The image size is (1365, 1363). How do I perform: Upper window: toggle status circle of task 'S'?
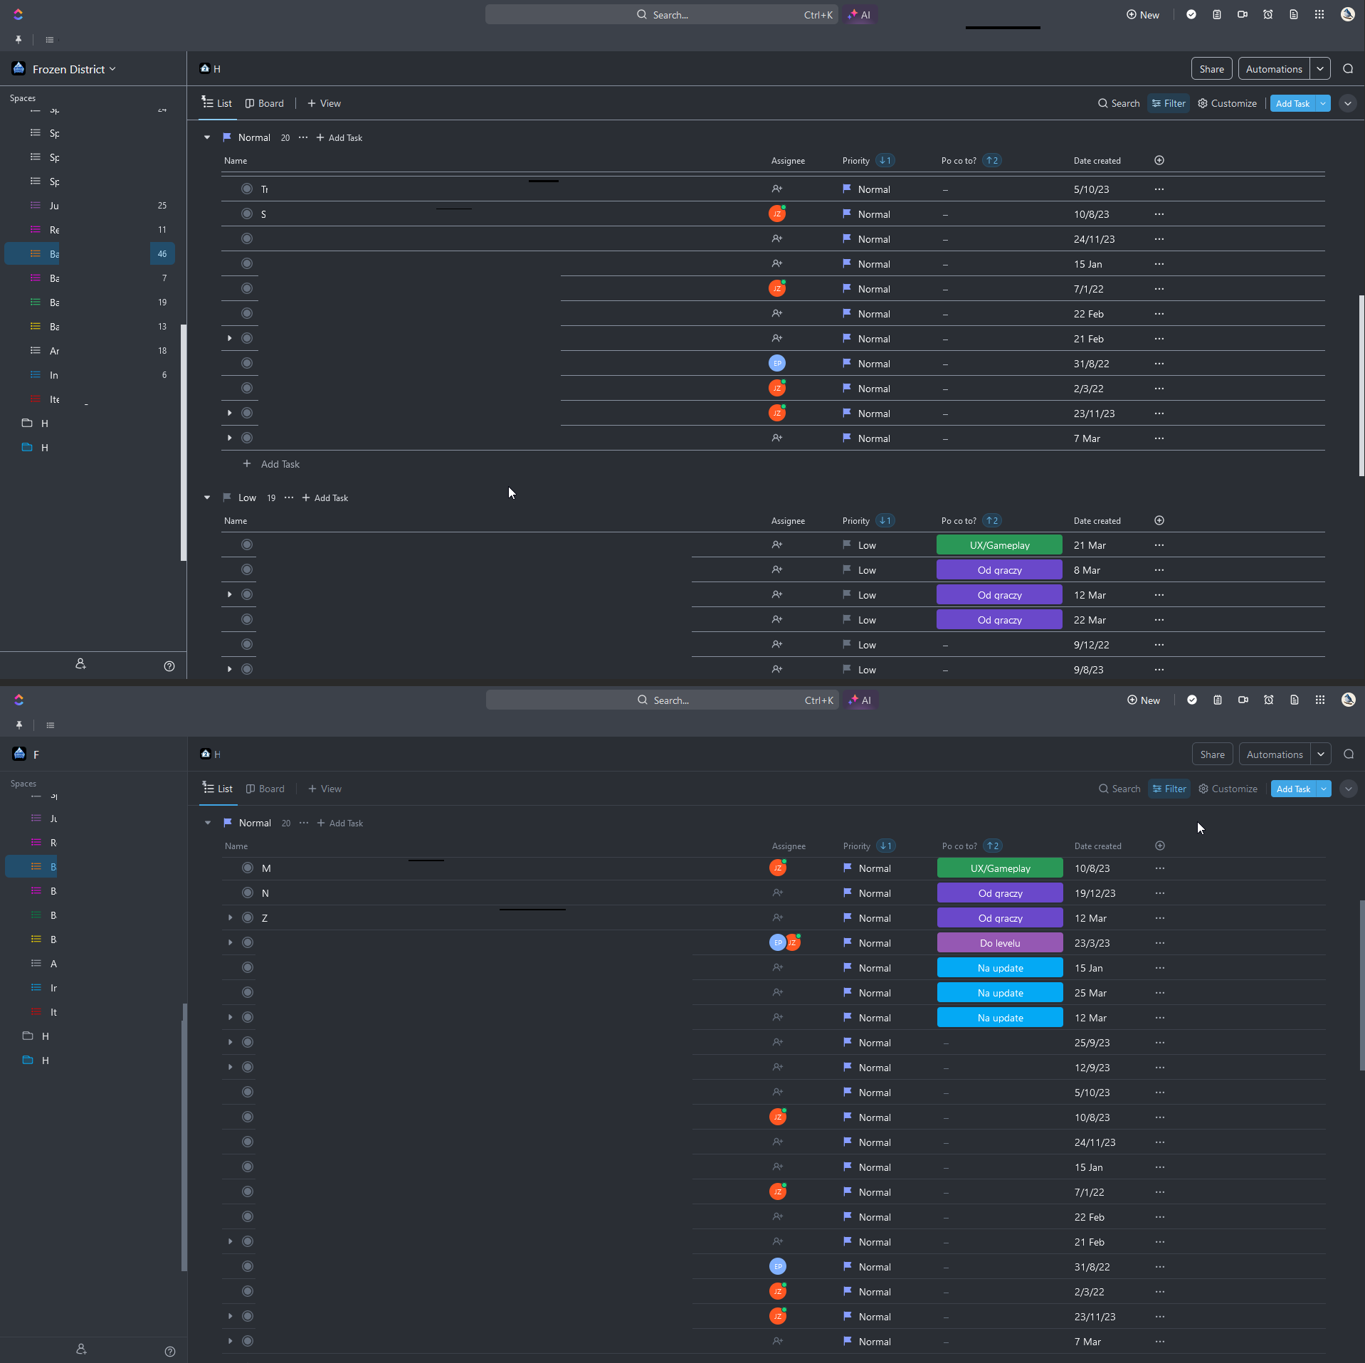(247, 214)
